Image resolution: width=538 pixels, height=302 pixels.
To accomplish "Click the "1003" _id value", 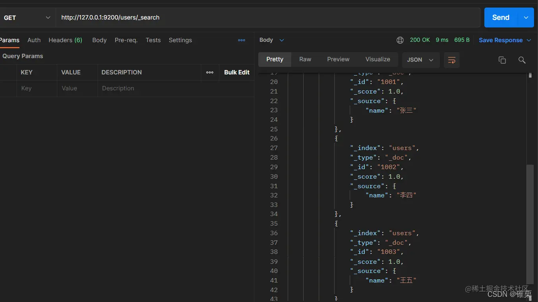I will [x=389, y=252].
